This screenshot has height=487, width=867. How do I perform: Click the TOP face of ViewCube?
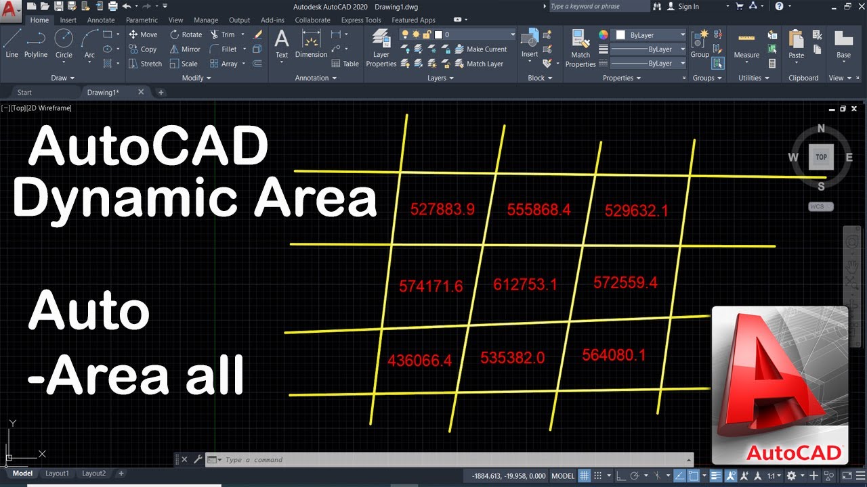tap(821, 157)
